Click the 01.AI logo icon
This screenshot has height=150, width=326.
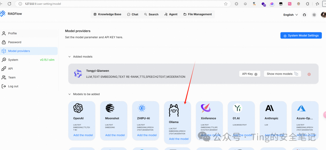[x=238, y=108]
